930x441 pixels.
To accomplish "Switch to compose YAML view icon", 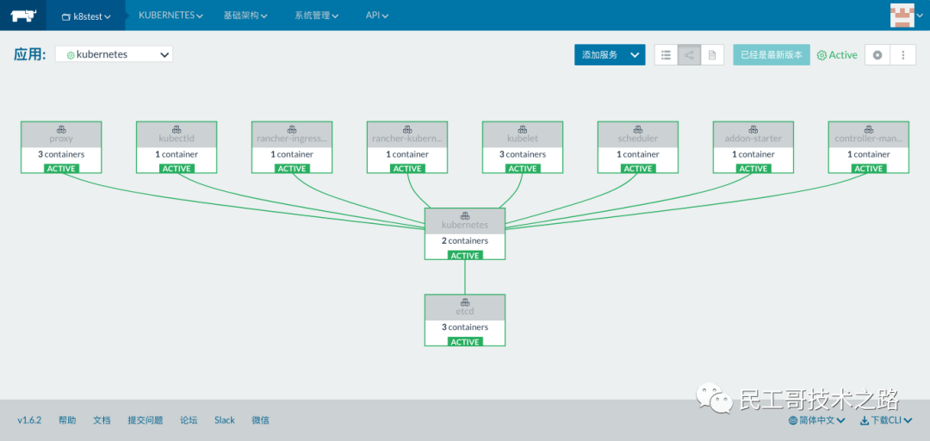I will (x=712, y=55).
